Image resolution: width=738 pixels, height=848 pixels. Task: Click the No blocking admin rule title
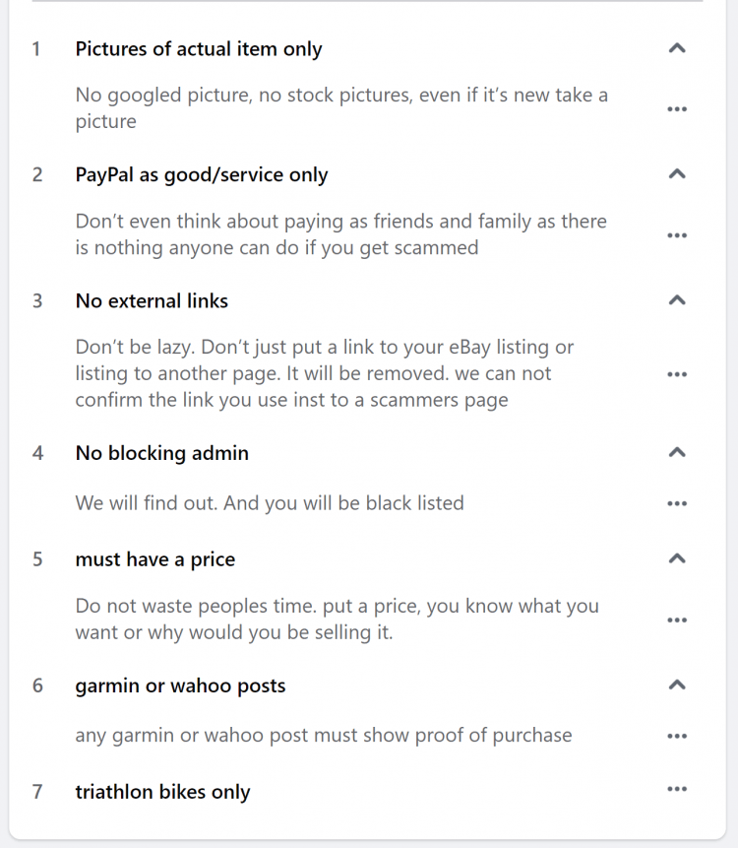tap(160, 453)
